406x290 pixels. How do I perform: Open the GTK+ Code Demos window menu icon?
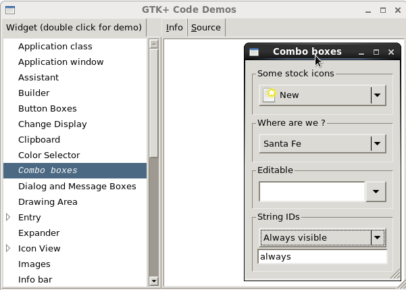(x=10, y=10)
